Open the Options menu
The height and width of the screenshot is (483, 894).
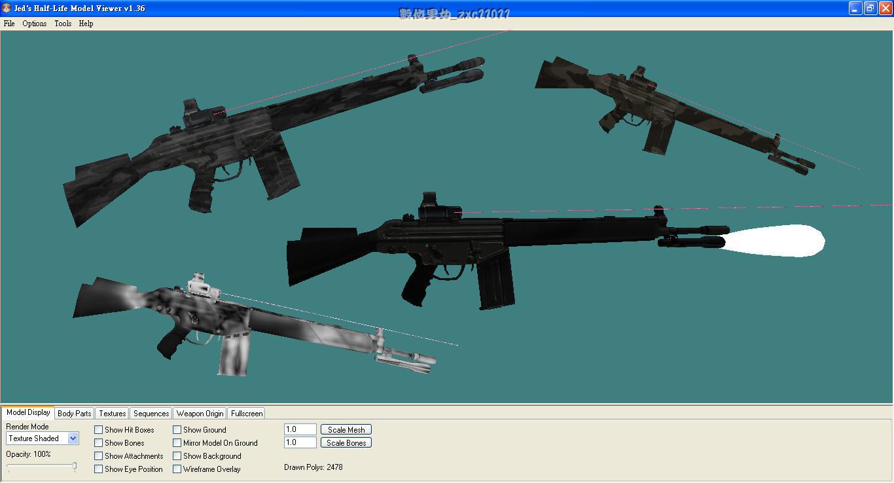tap(34, 24)
